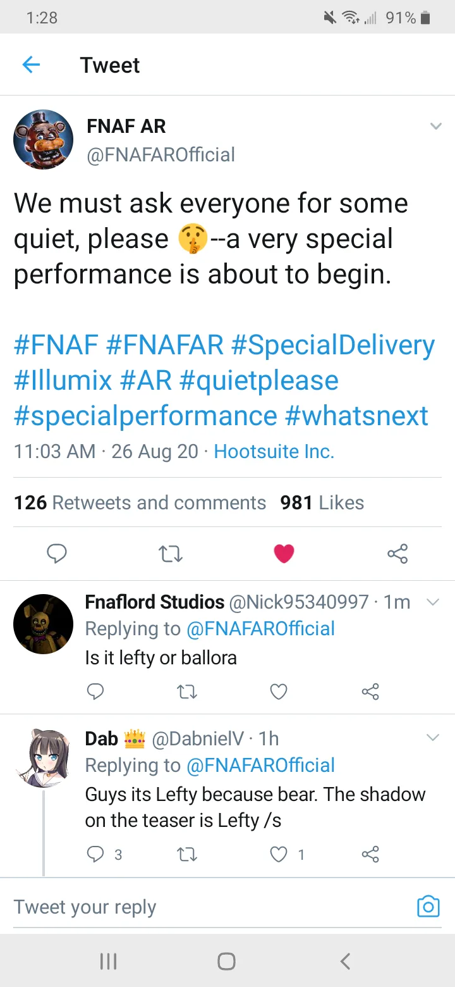Share the FNAF AR tweet
455x987 pixels.
tap(397, 554)
